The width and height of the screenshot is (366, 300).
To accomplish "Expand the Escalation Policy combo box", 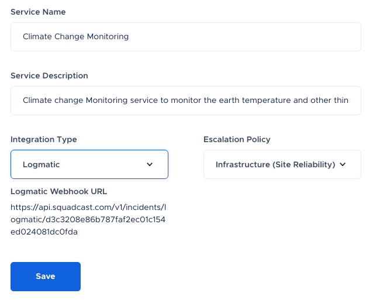I will (282, 164).
